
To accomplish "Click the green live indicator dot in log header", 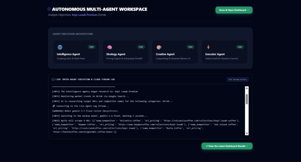I will 53,79.
